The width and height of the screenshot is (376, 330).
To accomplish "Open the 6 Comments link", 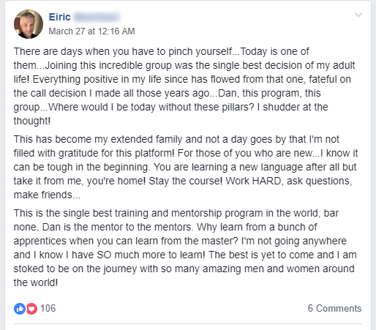I will point(334,308).
